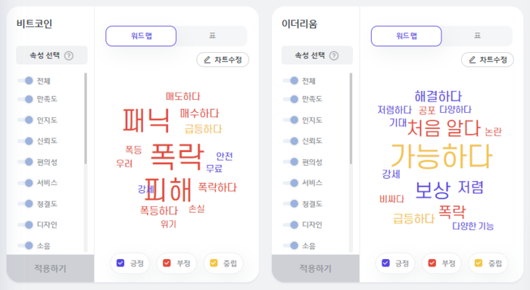Click 적용하기 button under 비트코인 attributes
The height and width of the screenshot is (290, 530).
pyautogui.click(x=50, y=268)
